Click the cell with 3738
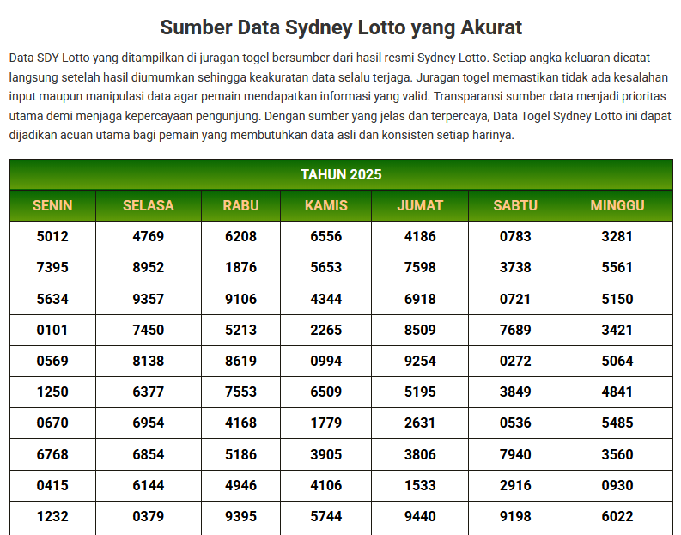 point(515,268)
